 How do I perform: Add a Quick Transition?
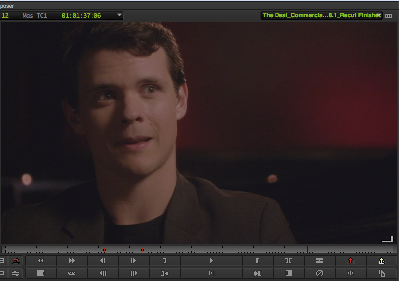289,273
